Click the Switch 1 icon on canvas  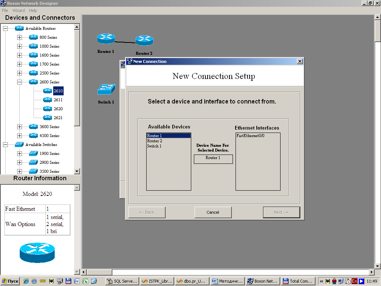(x=106, y=89)
